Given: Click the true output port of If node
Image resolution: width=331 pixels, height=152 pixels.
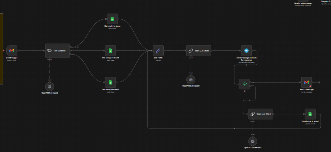Looking at the screenshot, I should [x=250, y=82].
